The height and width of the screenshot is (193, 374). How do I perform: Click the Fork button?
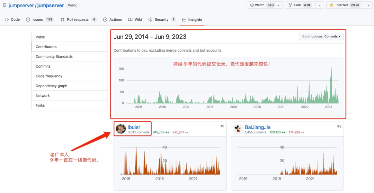click(x=300, y=5)
